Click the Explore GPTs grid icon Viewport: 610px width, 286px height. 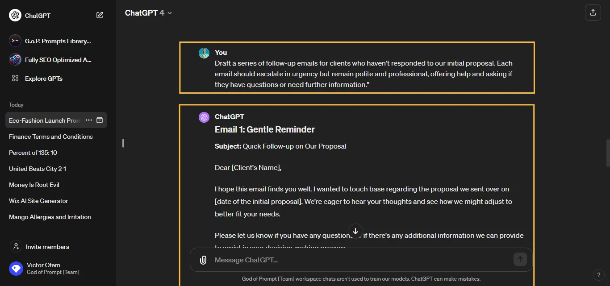pos(15,78)
